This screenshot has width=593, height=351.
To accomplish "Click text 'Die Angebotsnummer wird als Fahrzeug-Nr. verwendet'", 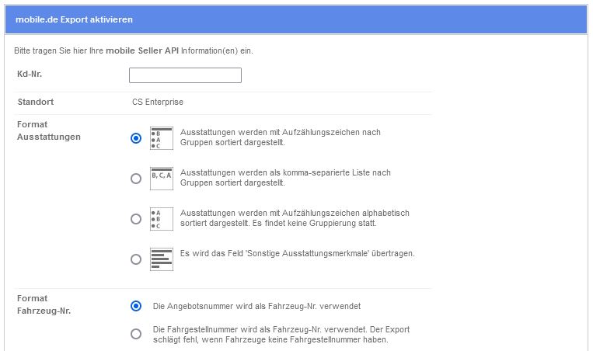I will [256, 306].
